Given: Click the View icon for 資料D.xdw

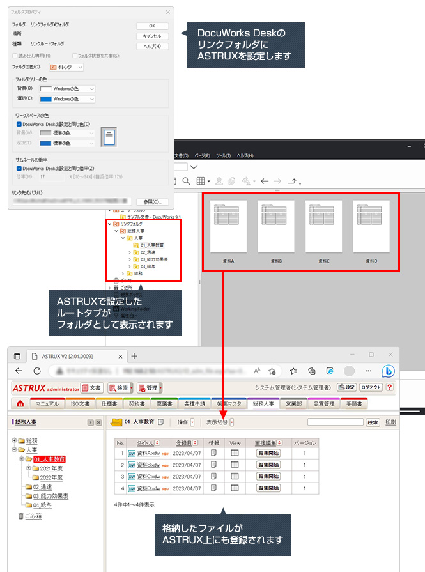Looking at the screenshot, I should (x=235, y=488).
